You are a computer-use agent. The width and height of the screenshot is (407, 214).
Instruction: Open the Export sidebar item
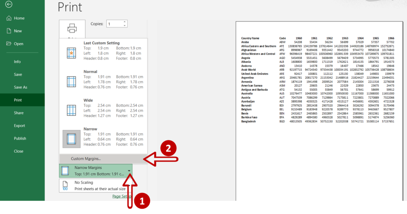(x=19, y=125)
